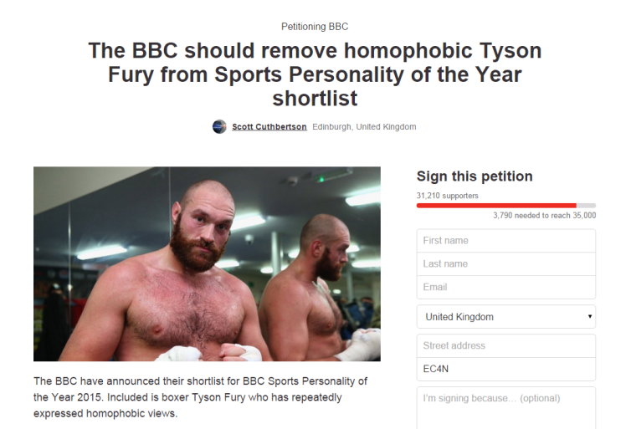The width and height of the screenshot is (626, 429).
Task: Click Scott Cuthbertson's profile avatar icon
Action: [219, 126]
